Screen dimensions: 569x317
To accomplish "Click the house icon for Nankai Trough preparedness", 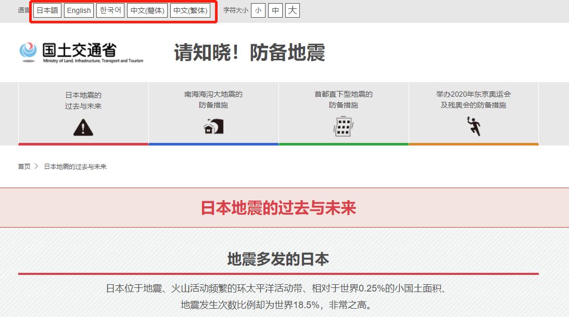I will pos(213,125).
